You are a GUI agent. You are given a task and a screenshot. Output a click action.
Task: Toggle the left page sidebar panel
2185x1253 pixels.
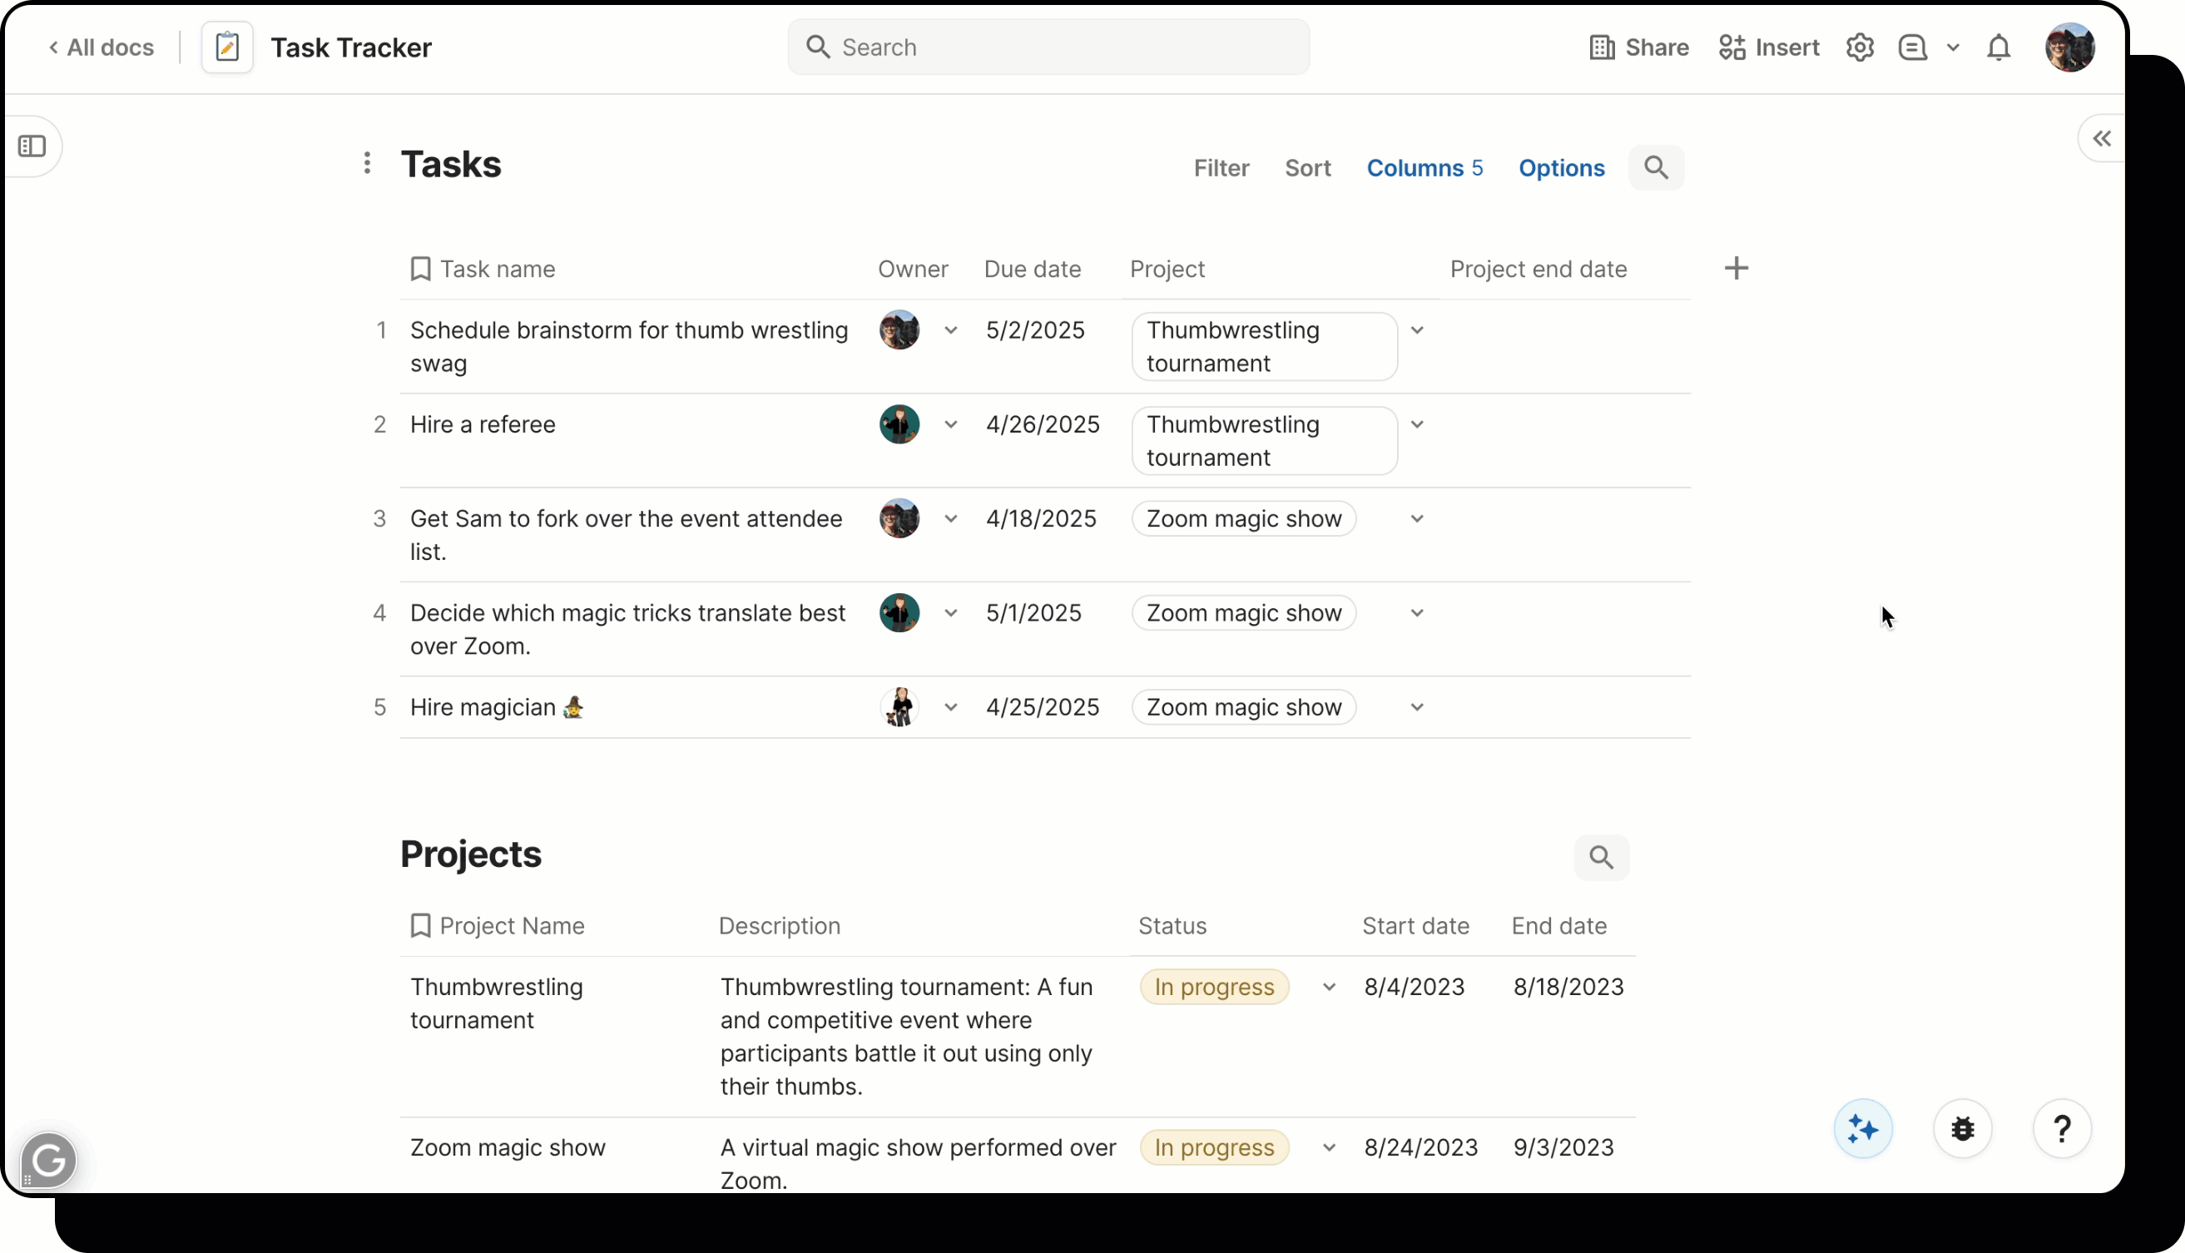coord(32,146)
